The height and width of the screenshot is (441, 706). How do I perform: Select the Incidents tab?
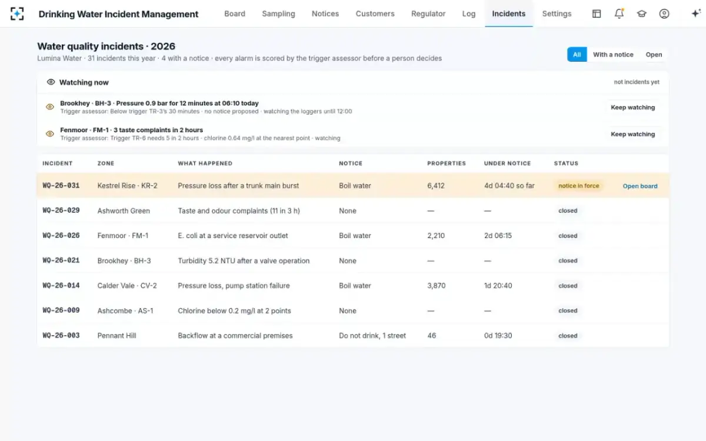[509, 14]
